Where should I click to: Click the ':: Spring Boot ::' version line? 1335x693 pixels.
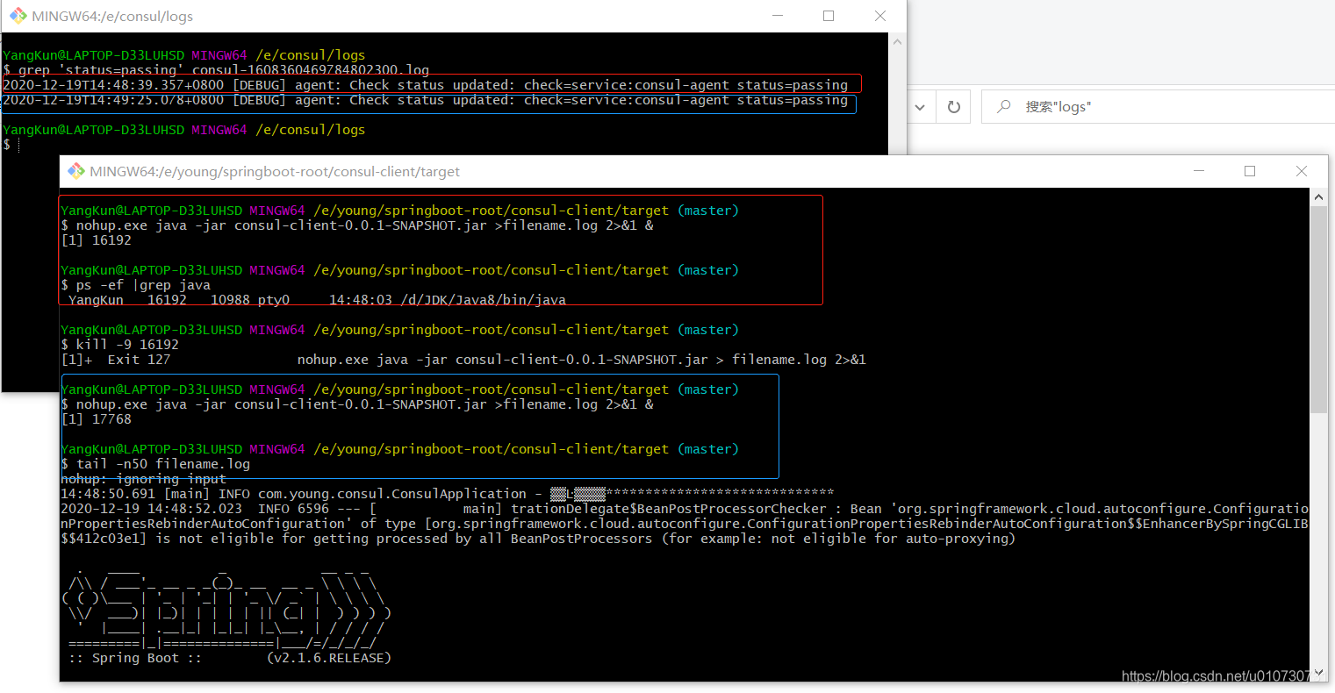230,658
